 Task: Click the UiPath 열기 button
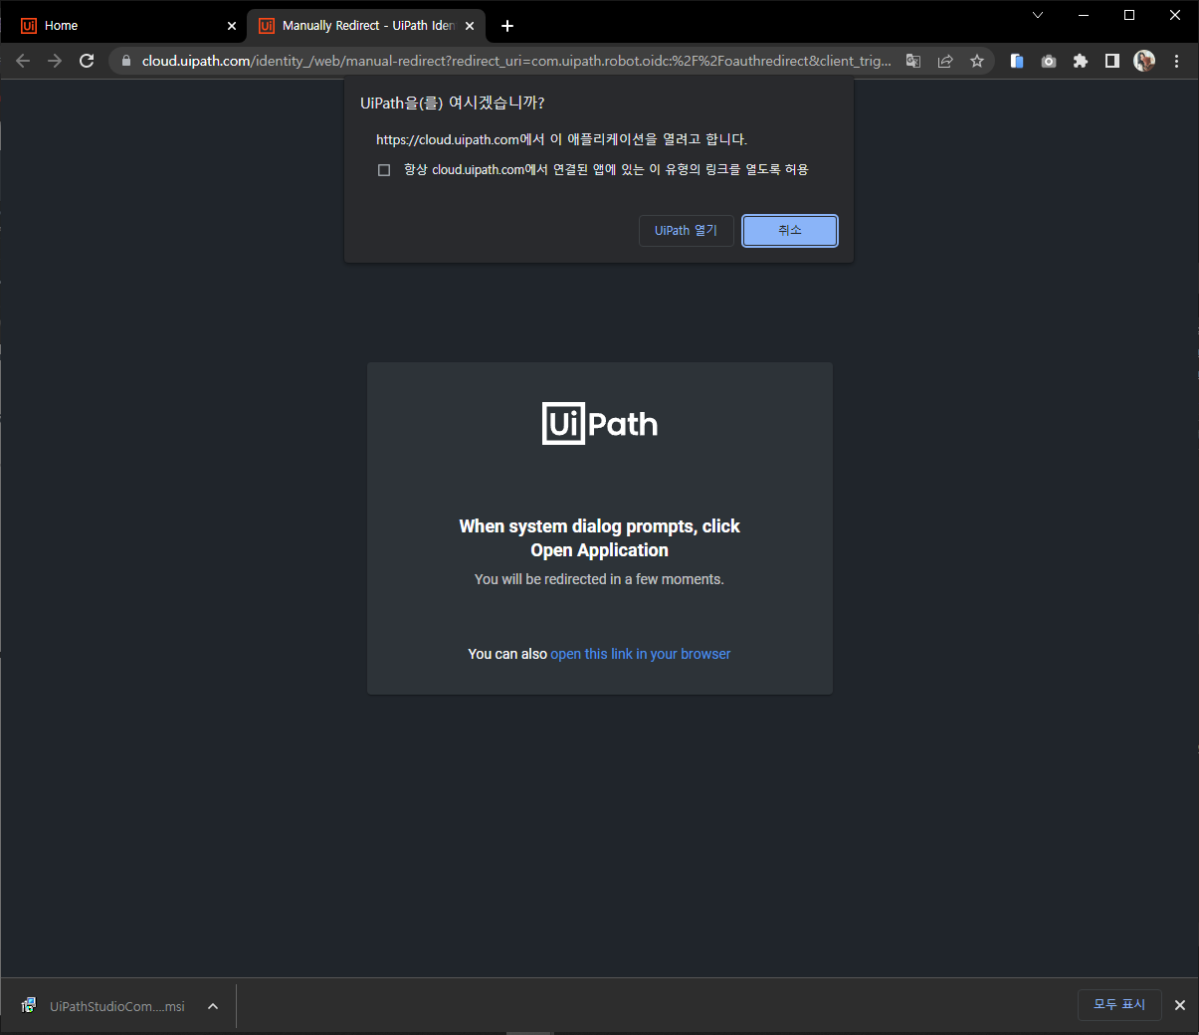tap(686, 231)
